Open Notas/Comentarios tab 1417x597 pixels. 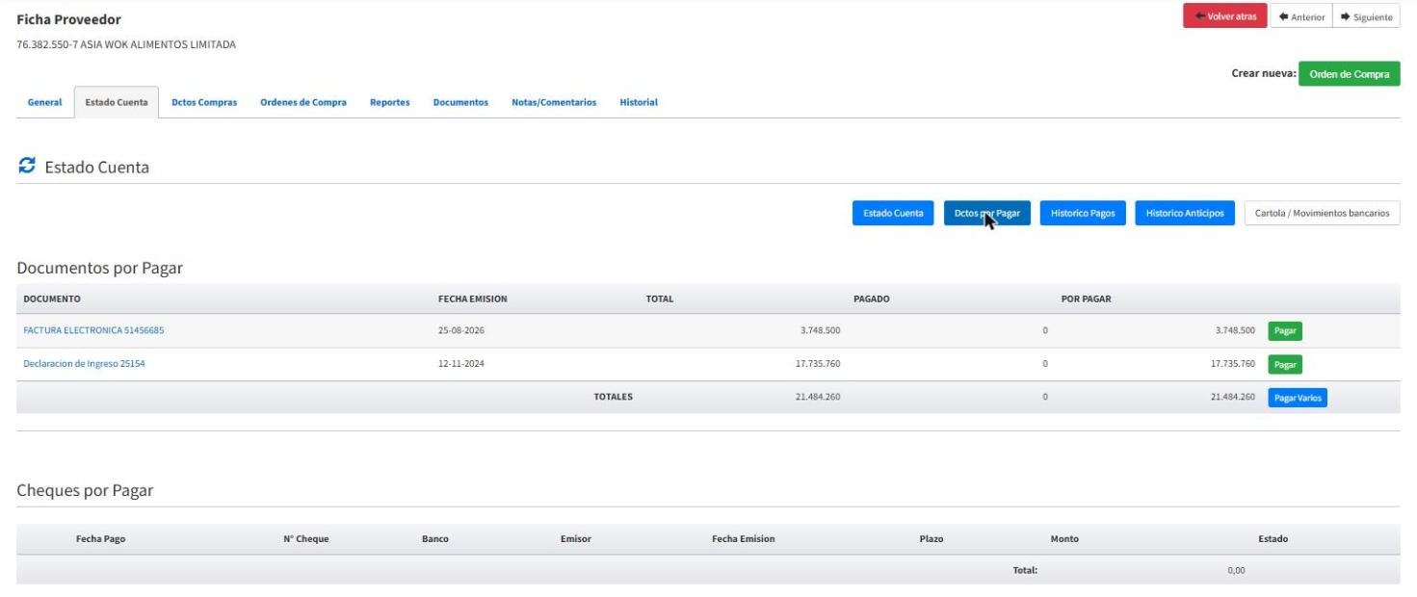(x=554, y=102)
